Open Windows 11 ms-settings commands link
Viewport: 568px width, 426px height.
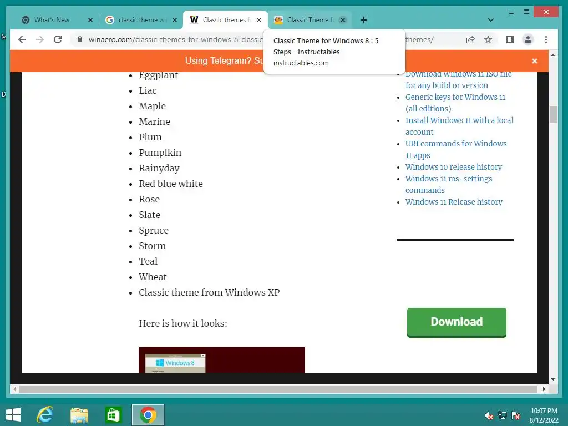pos(448,184)
